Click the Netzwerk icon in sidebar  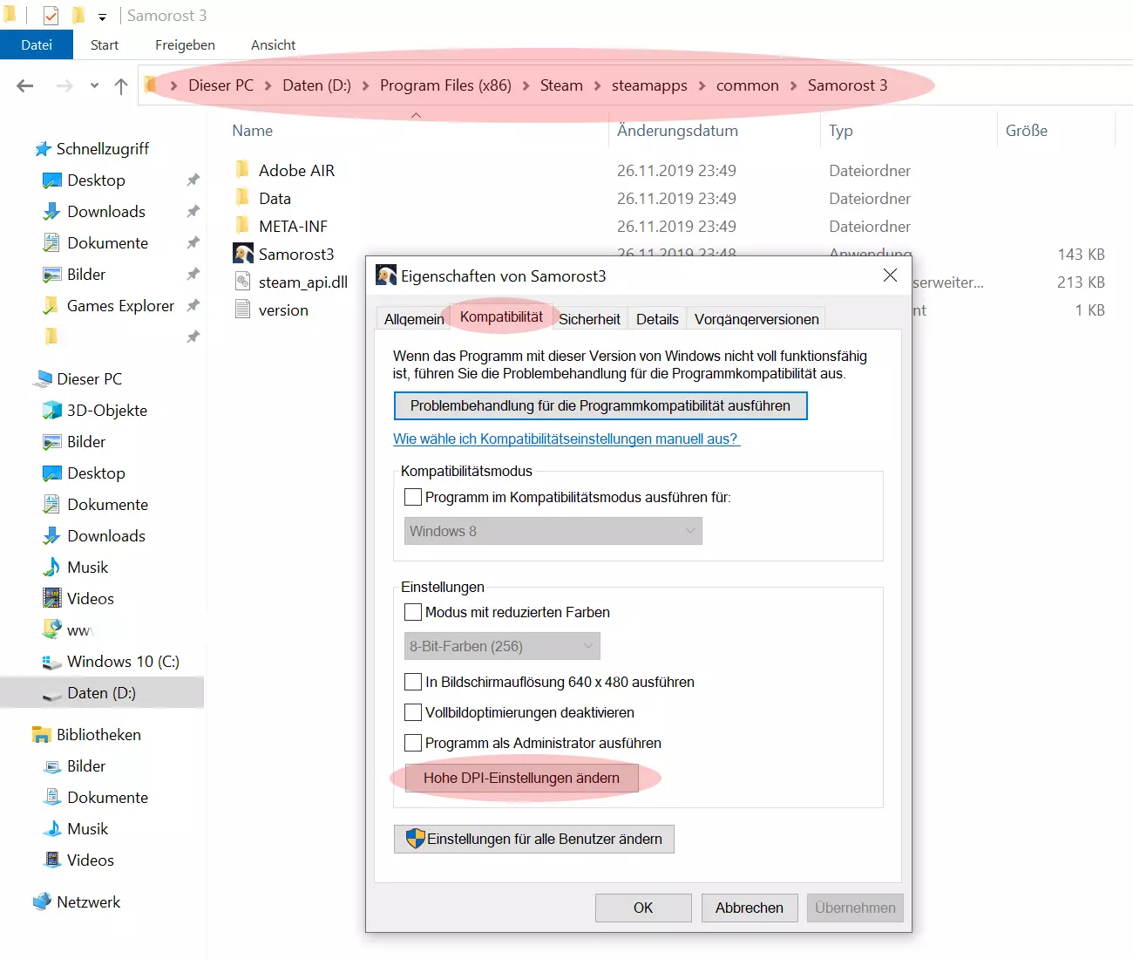point(42,902)
